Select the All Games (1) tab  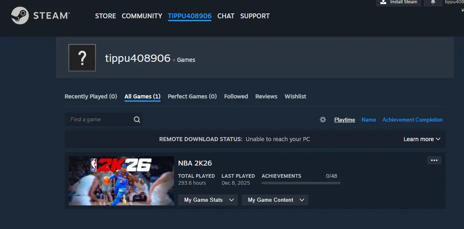click(x=142, y=96)
